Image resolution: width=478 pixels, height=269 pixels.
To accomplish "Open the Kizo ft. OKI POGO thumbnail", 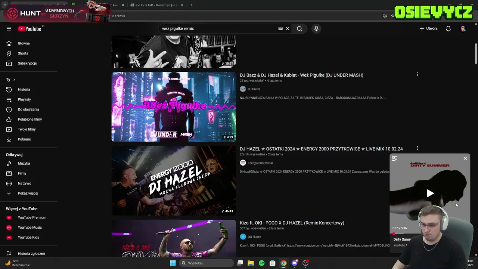I will [174, 238].
